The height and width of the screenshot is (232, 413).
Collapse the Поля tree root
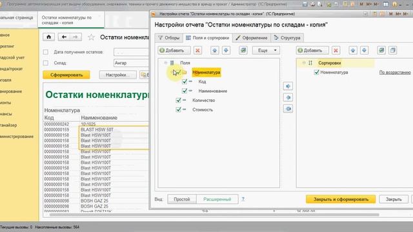point(165,63)
